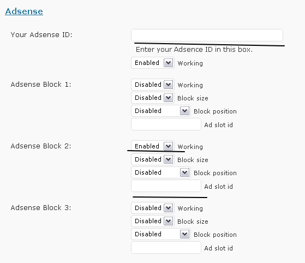The width and height of the screenshot is (305, 263).
Task: Open the global Enabled Working dropdown
Action: pos(153,63)
